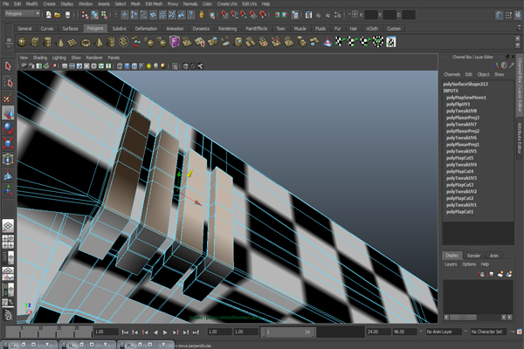Go to start of playback range
The image size is (524, 349).
125,332
